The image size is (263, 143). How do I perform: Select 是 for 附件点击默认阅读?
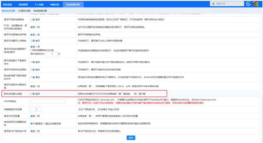[31, 94]
